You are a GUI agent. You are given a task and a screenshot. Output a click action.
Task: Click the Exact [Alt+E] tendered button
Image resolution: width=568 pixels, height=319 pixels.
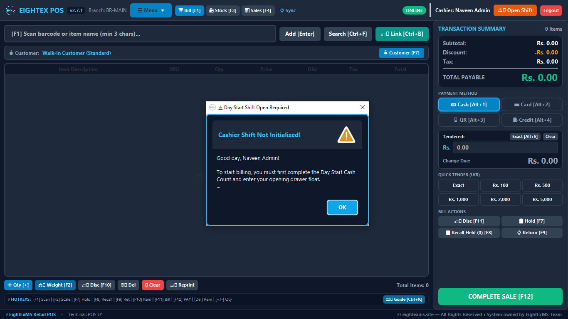525,136
